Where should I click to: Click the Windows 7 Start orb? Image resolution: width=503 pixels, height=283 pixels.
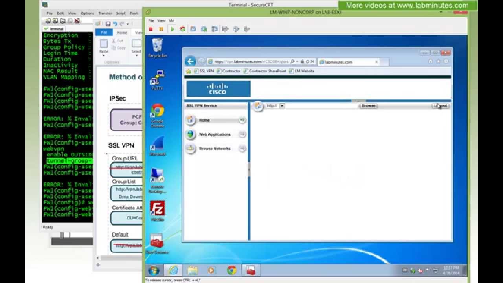(x=153, y=270)
